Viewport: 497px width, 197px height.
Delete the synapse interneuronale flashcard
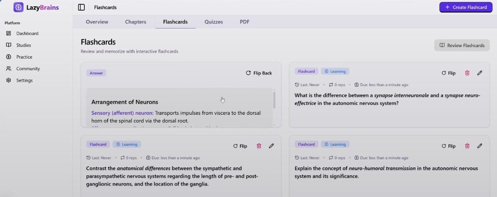click(x=467, y=73)
